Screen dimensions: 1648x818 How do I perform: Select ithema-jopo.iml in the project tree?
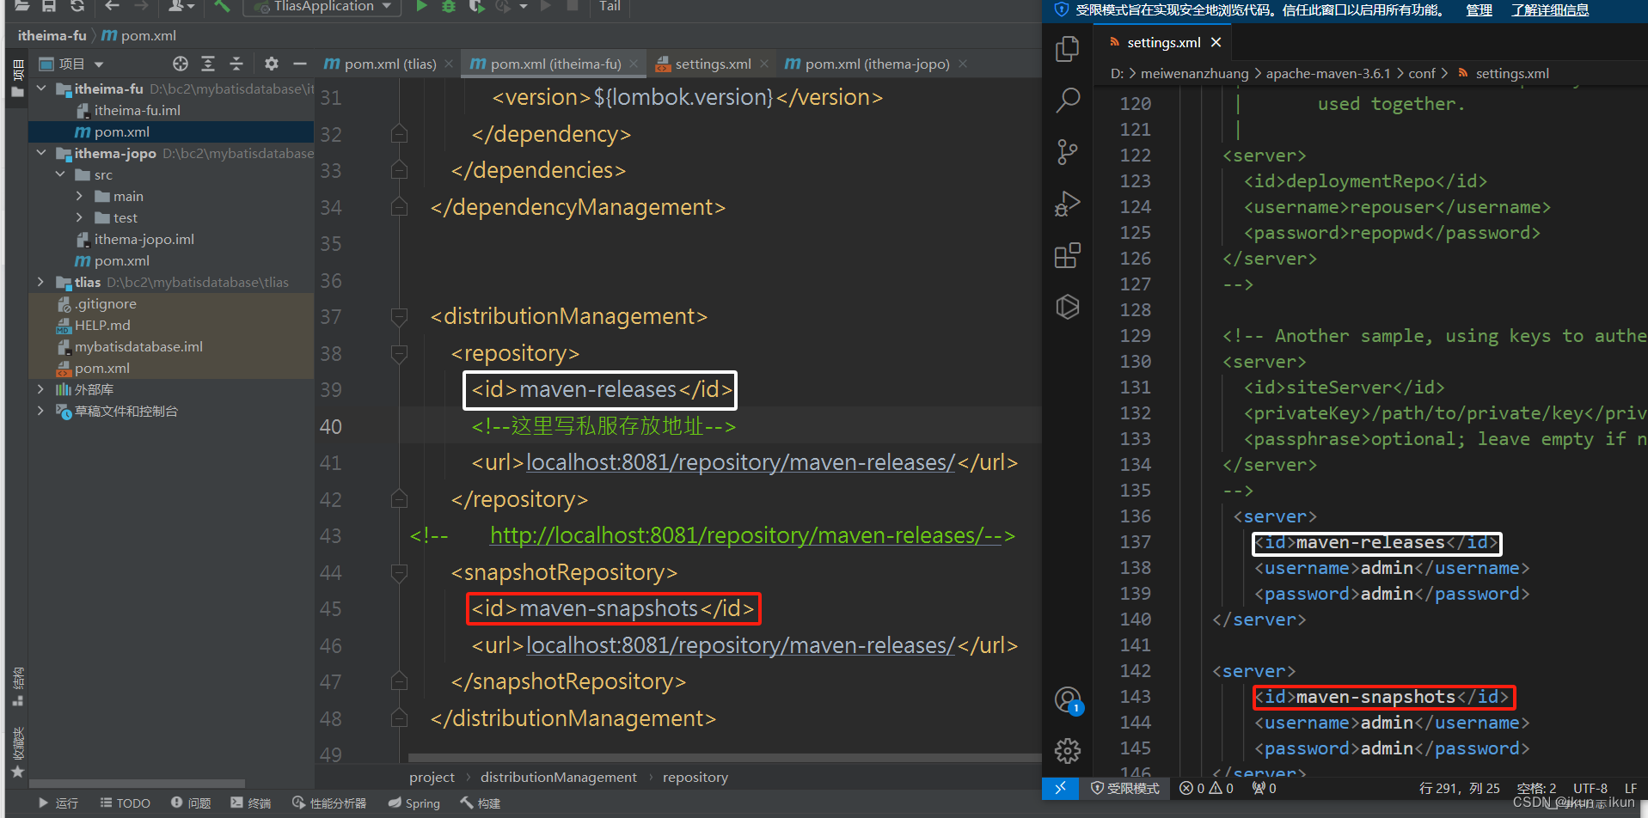click(144, 239)
